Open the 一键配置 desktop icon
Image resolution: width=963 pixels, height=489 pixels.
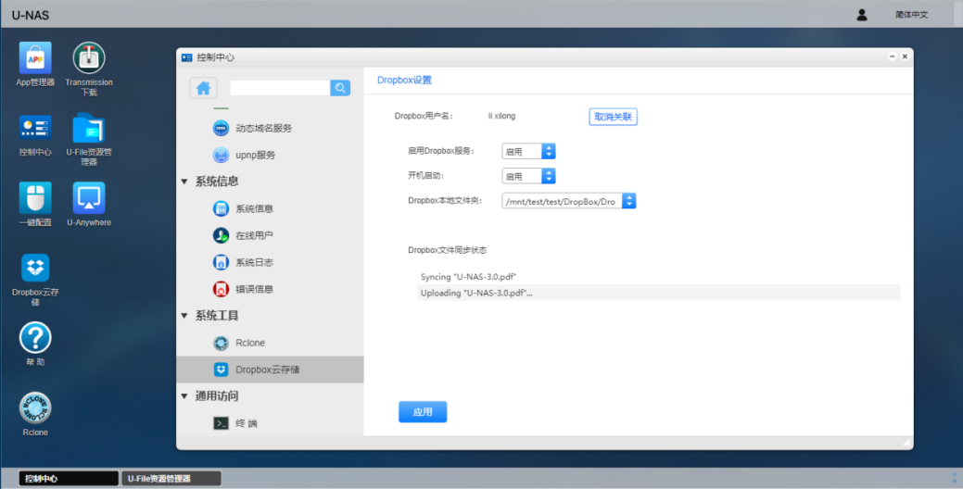pyautogui.click(x=35, y=198)
